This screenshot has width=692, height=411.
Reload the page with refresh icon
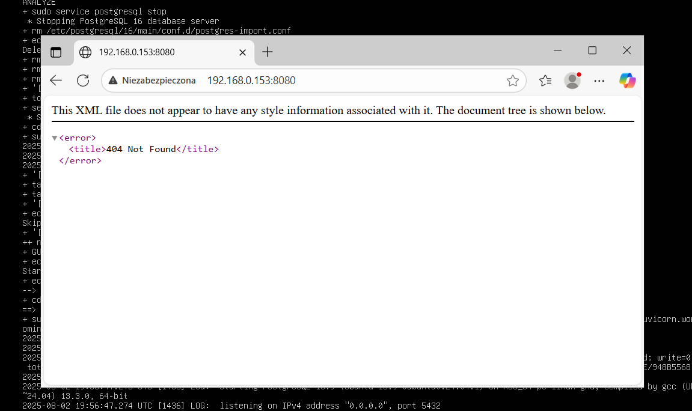(83, 81)
